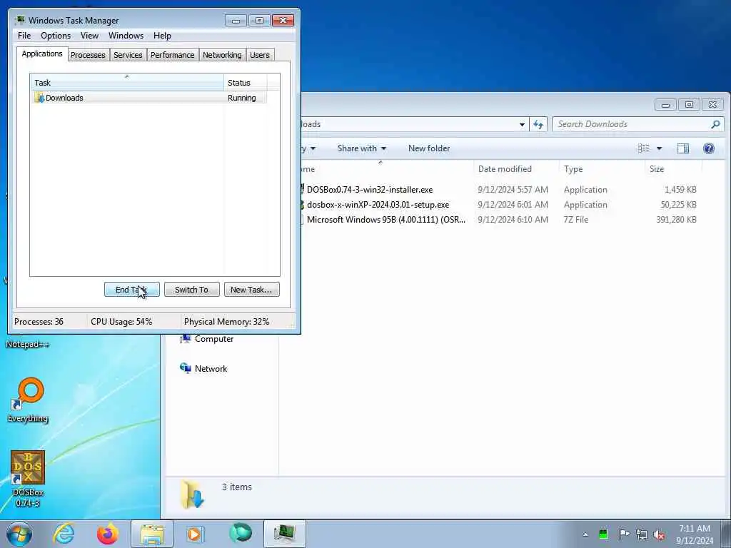Image resolution: width=731 pixels, height=548 pixels.
Task: Click the DOSBox 0.74-3 desktop shortcut
Action: click(x=28, y=479)
